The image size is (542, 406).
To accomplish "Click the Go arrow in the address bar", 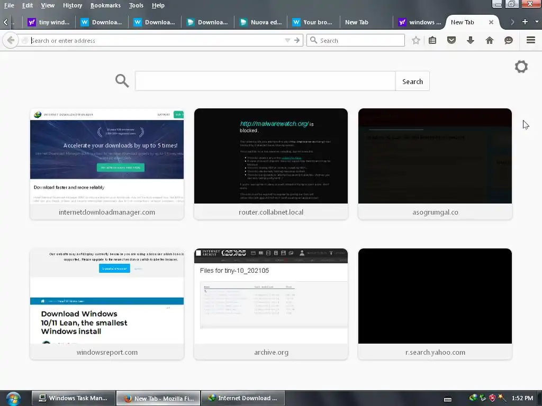I will 297,40.
